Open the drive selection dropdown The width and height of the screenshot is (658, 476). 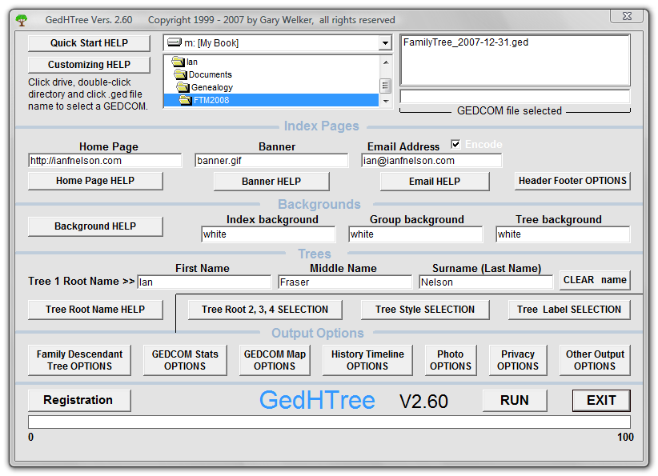pyautogui.click(x=385, y=43)
